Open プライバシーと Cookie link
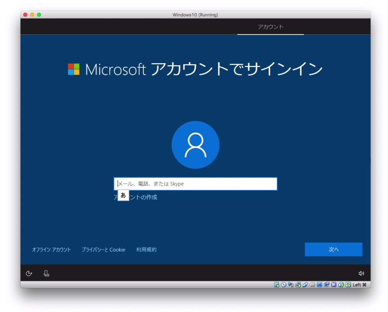 tap(103, 250)
